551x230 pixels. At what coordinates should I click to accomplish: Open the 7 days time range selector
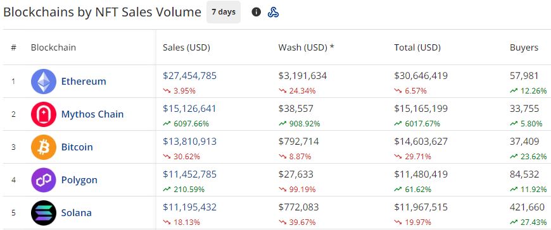click(x=224, y=12)
